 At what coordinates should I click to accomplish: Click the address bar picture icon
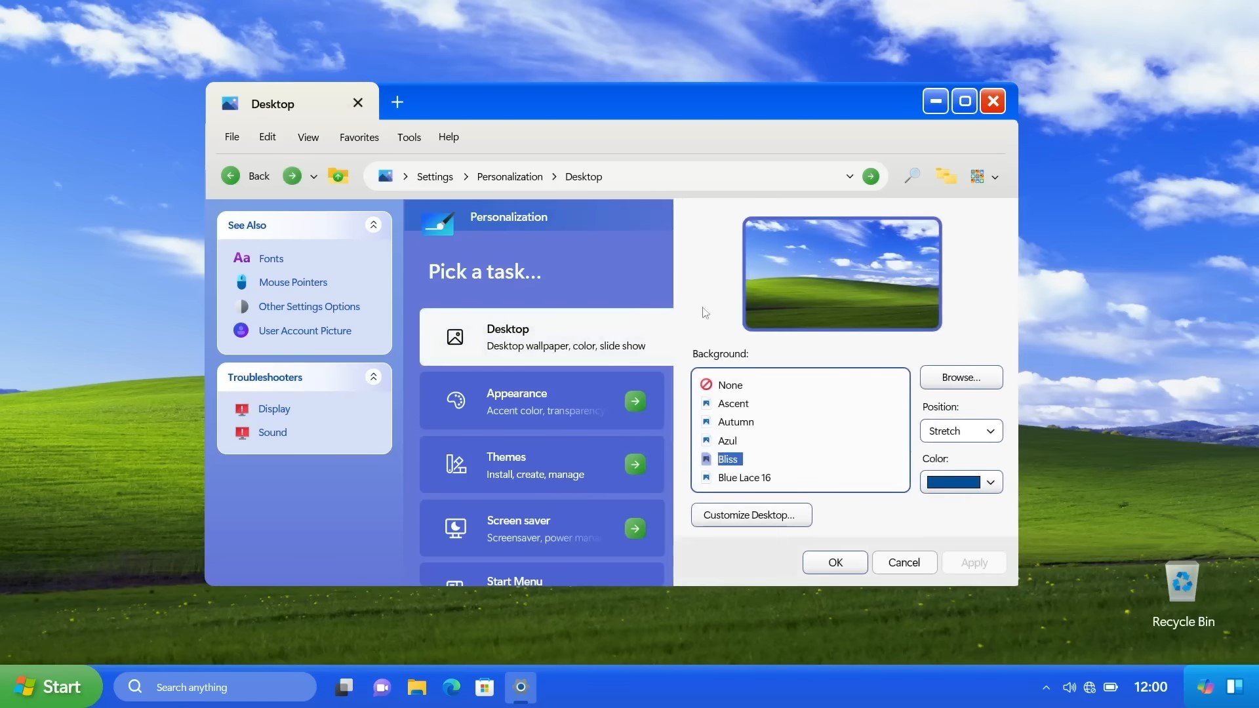tap(386, 176)
